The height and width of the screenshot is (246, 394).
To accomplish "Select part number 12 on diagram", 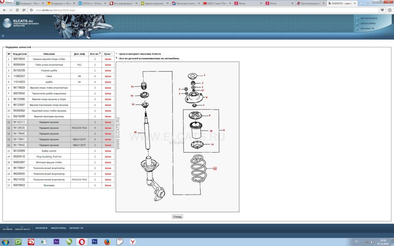I will click(215, 169).
